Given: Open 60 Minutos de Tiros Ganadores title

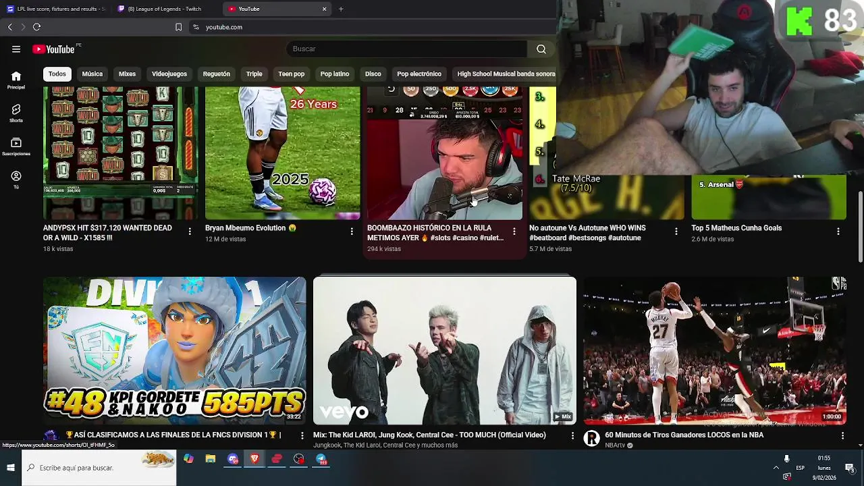Looking at the screenshot, I should pos(684,435).
